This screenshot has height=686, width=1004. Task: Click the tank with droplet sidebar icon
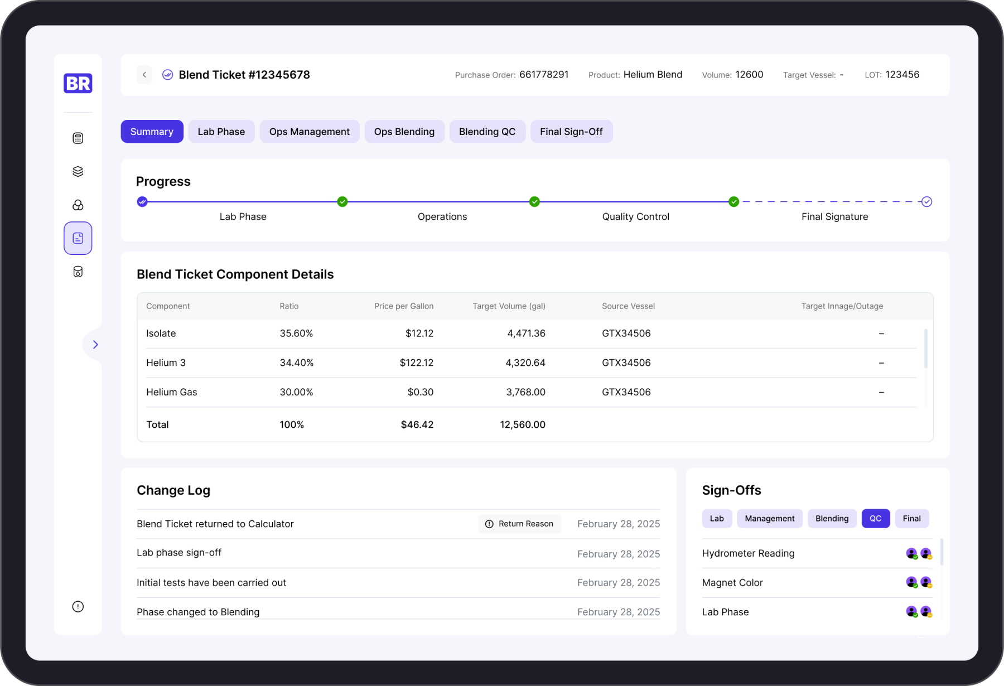point(78,272)
